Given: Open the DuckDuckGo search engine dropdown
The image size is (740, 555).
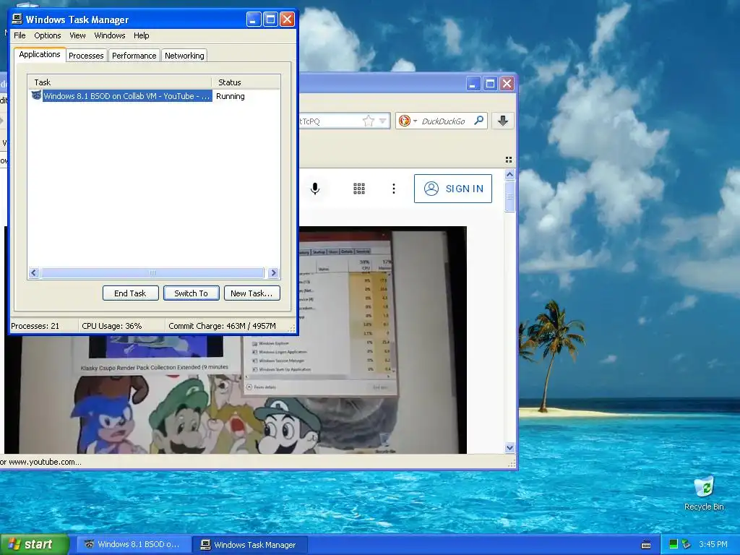Looking at the screenshot, I should [408, 121].
